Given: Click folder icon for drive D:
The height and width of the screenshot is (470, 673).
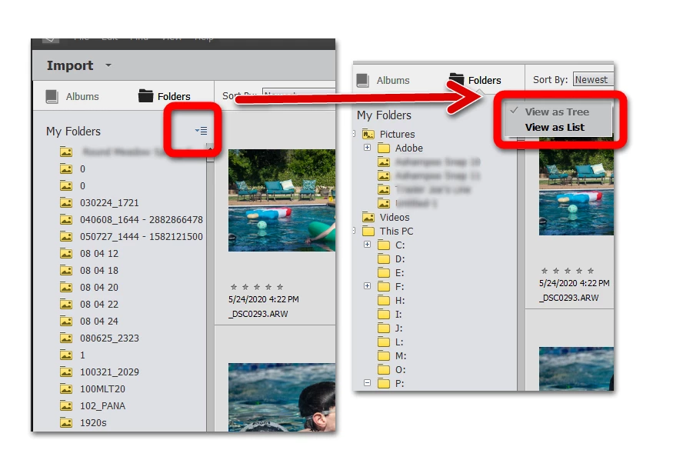Looking at the screenshot, I should pos(384,258).
